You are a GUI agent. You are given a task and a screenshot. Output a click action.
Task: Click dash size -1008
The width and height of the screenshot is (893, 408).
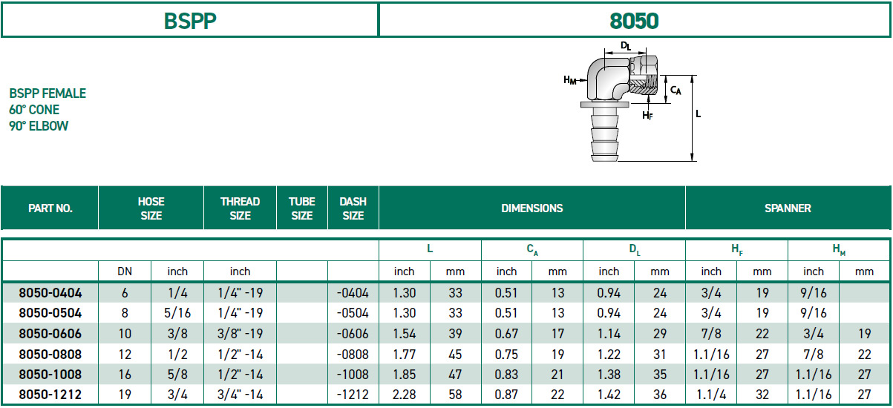click(353, 375)
